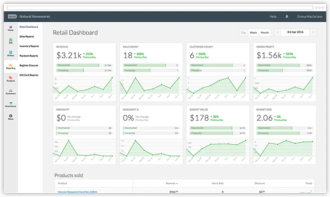Open the Ecommerce cart icon
Image resolution: width=330 pixels, height=197 pixels.
[x=11, y=105]
